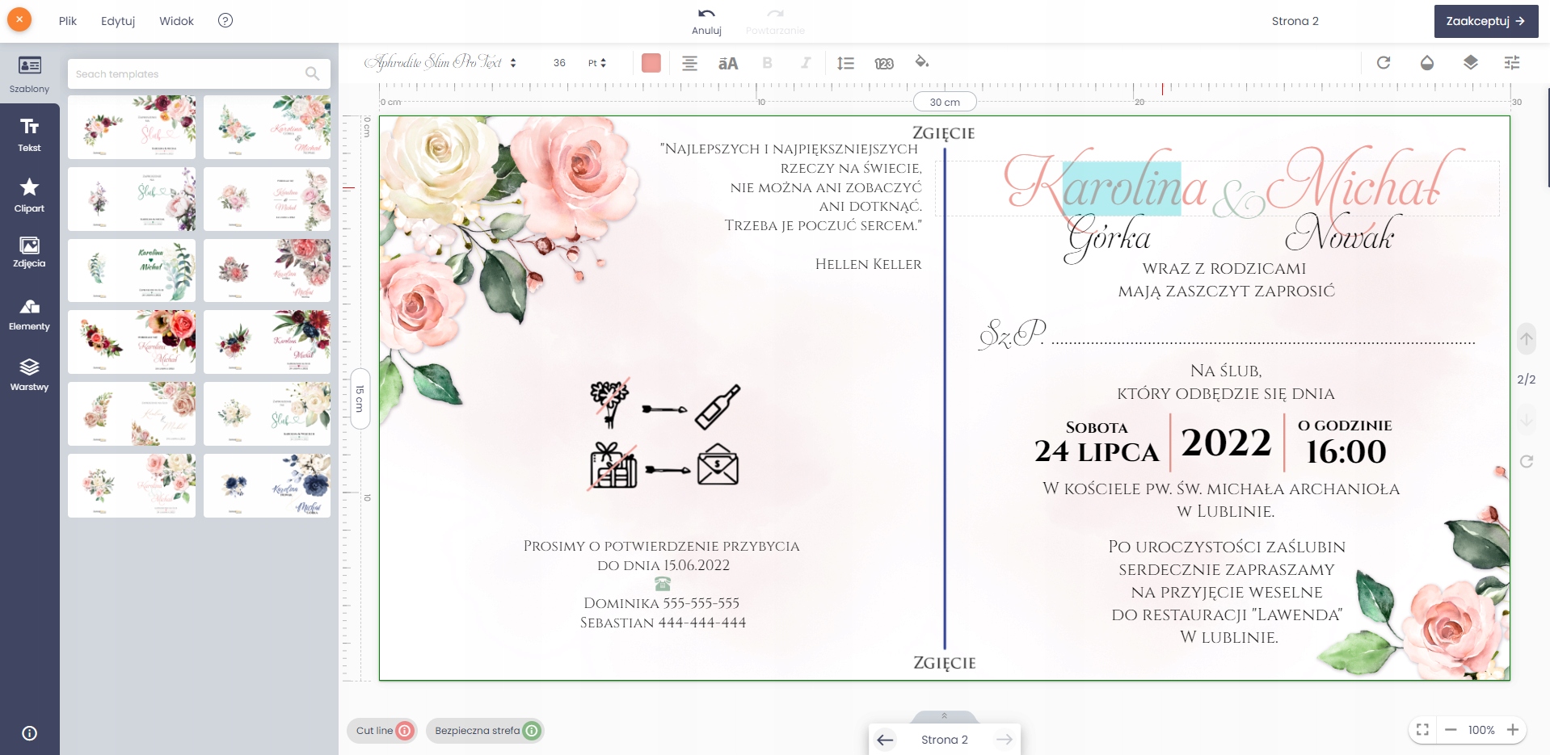Click the gift-to-envelope icon graphic
This screenshot has width=1550, height=755.
coord(665,466)
